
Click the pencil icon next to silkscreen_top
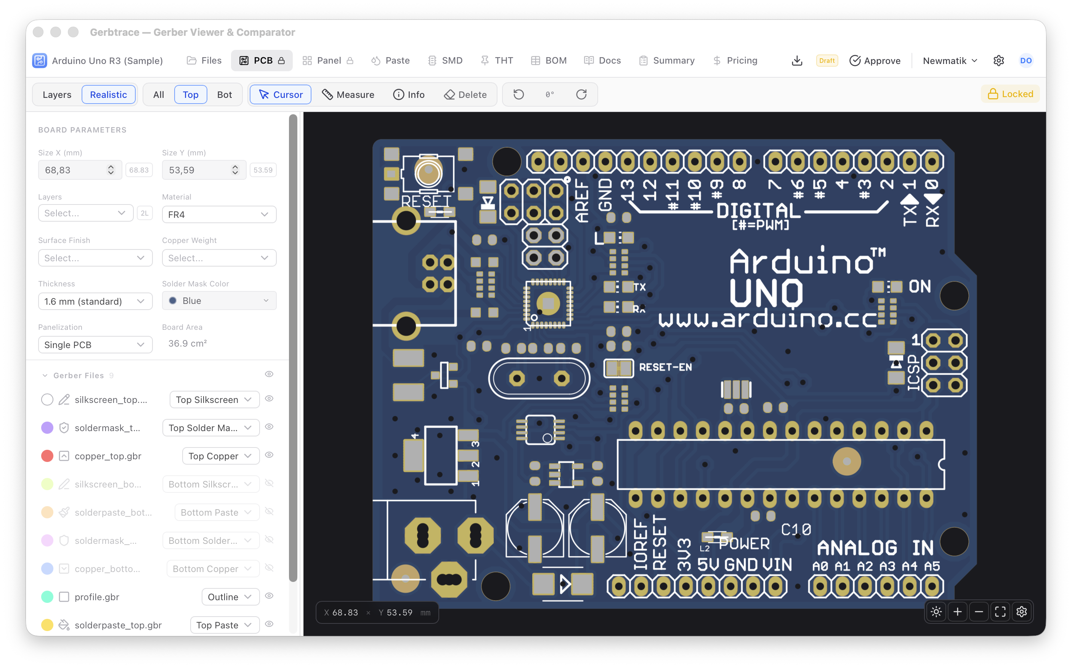(64, 400)
